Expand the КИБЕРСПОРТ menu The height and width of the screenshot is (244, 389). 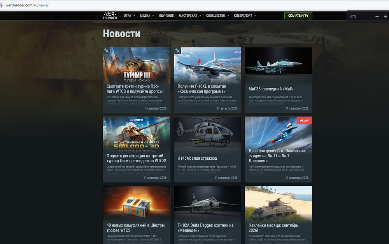pos(245,16)
